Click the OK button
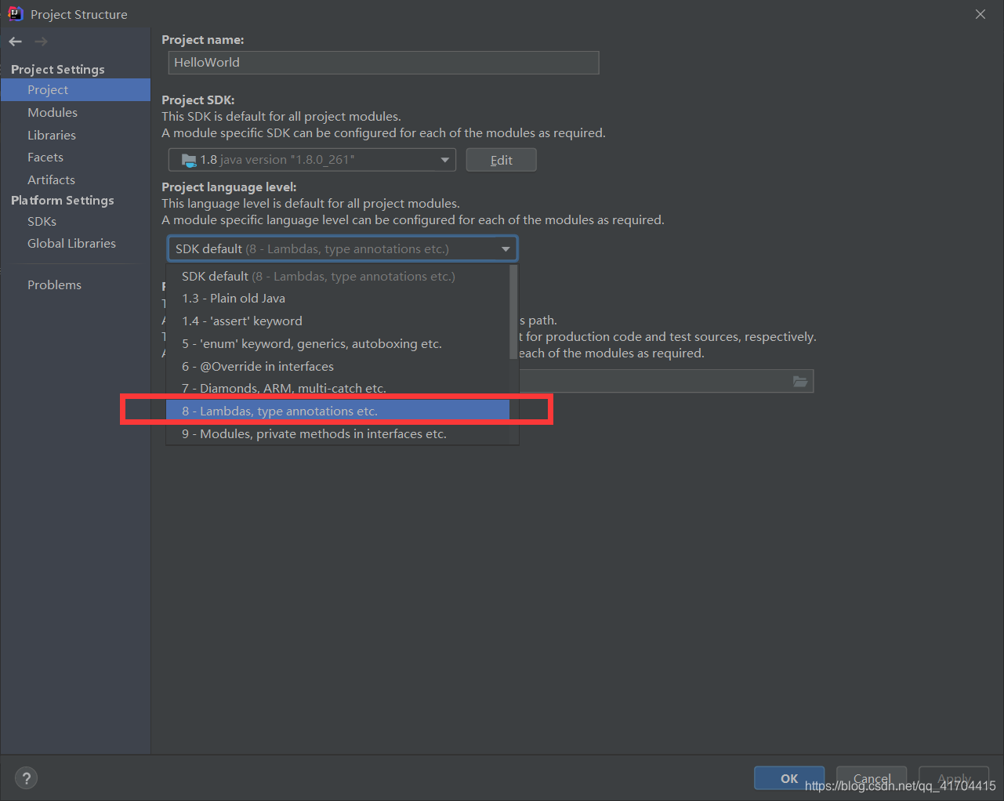The height and width of the screenshot is (801, 1004). click(x=789, y=778)
